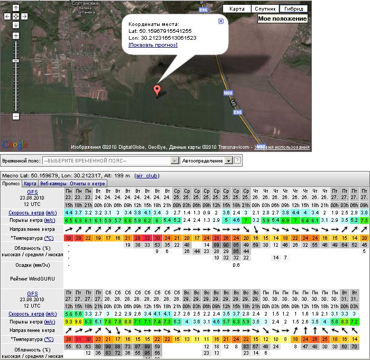
Task: Open the Отчеты о ветре tab
Action: [x=88, y=183]
